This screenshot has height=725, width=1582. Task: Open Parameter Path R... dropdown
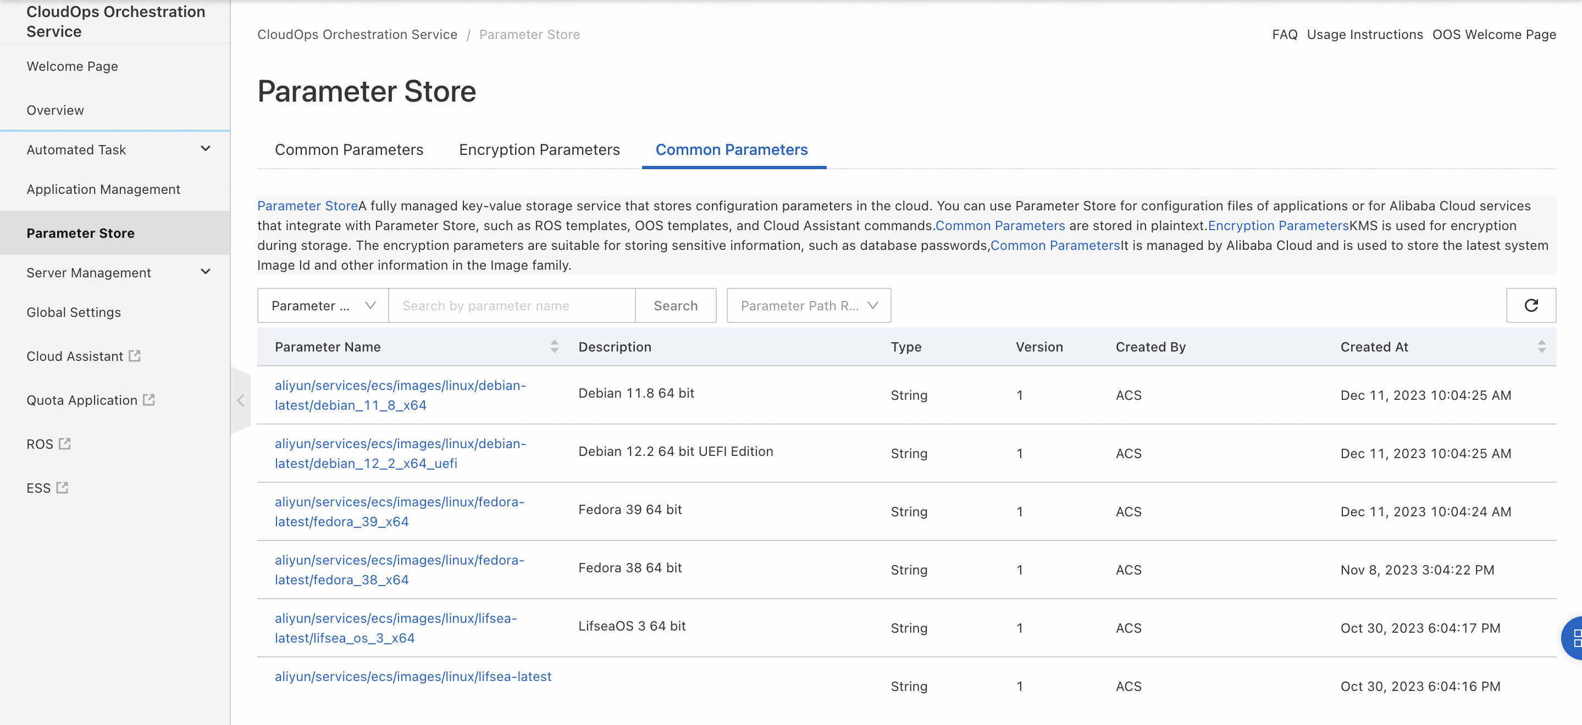[808, 305]
